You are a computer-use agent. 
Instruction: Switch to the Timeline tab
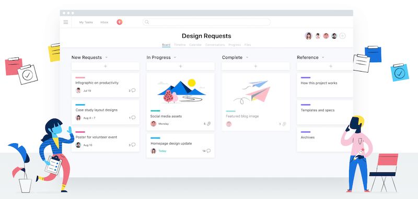(180, 45)
